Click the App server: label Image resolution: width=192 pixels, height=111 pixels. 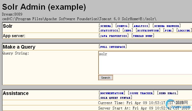click(14, 36)
